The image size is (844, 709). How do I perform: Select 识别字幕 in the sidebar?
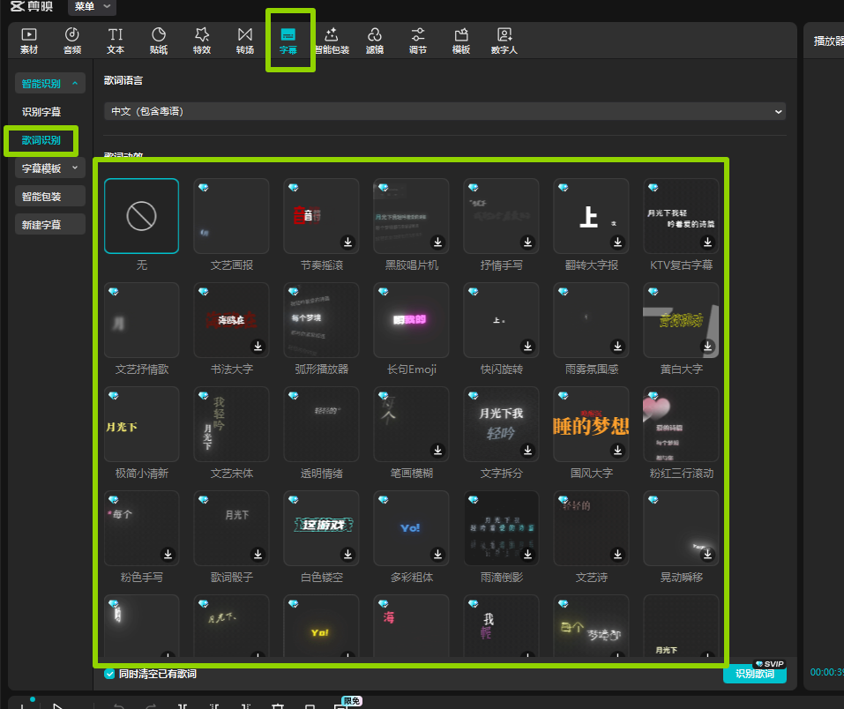[41, 112]
